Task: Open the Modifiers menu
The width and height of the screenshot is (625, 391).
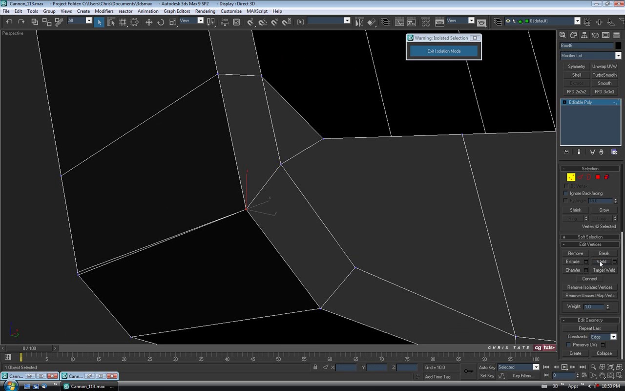Action: click(x=104, y=11)
